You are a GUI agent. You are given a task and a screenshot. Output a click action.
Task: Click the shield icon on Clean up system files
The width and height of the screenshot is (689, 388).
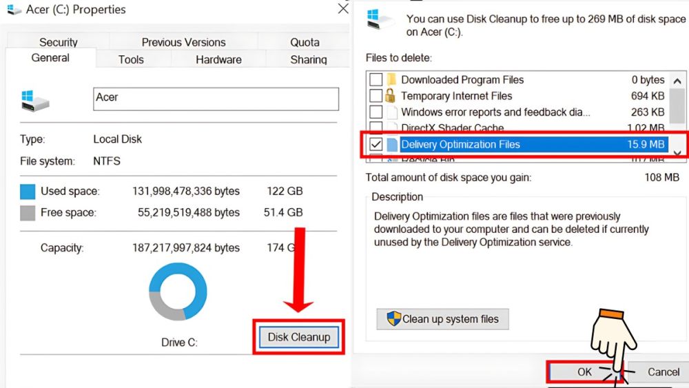click(x=393, y=318)
